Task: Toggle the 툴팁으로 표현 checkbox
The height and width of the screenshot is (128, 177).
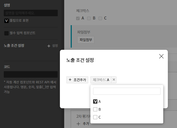Action: pos(6,21)
